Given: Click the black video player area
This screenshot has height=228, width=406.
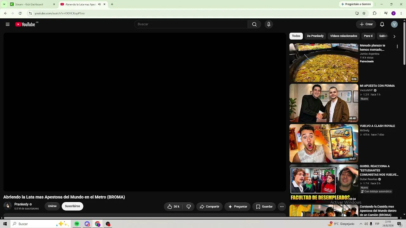Looking at the screenshot, I should point(145,112).
